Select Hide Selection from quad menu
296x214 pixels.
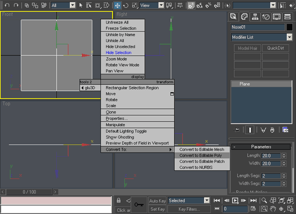point(118,53)
